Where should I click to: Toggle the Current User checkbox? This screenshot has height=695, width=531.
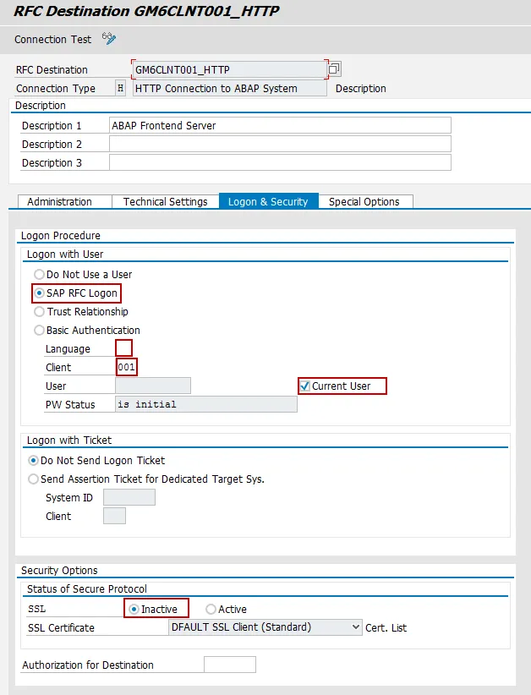click(305, 386)
